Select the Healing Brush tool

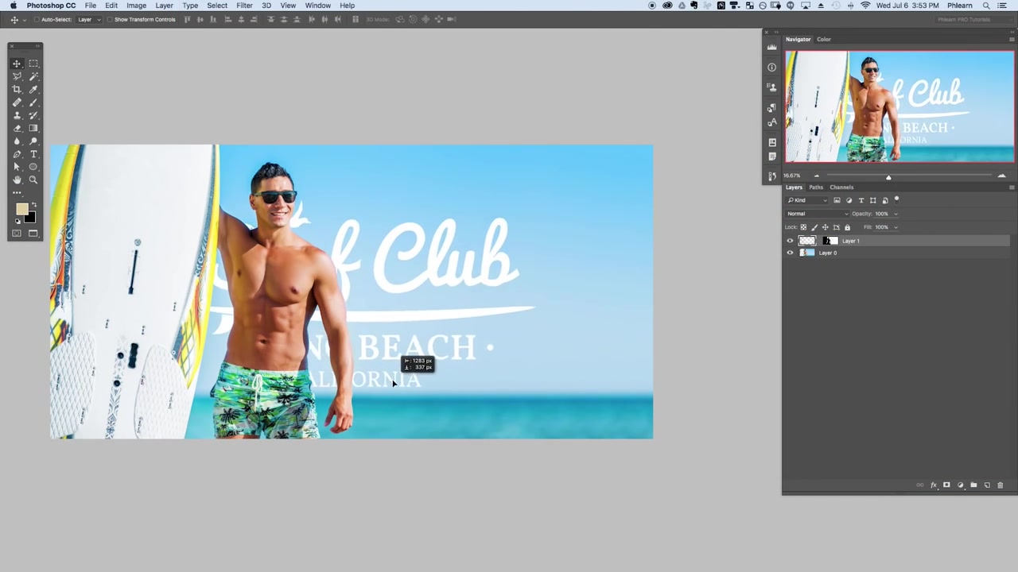tap(17, 103)
